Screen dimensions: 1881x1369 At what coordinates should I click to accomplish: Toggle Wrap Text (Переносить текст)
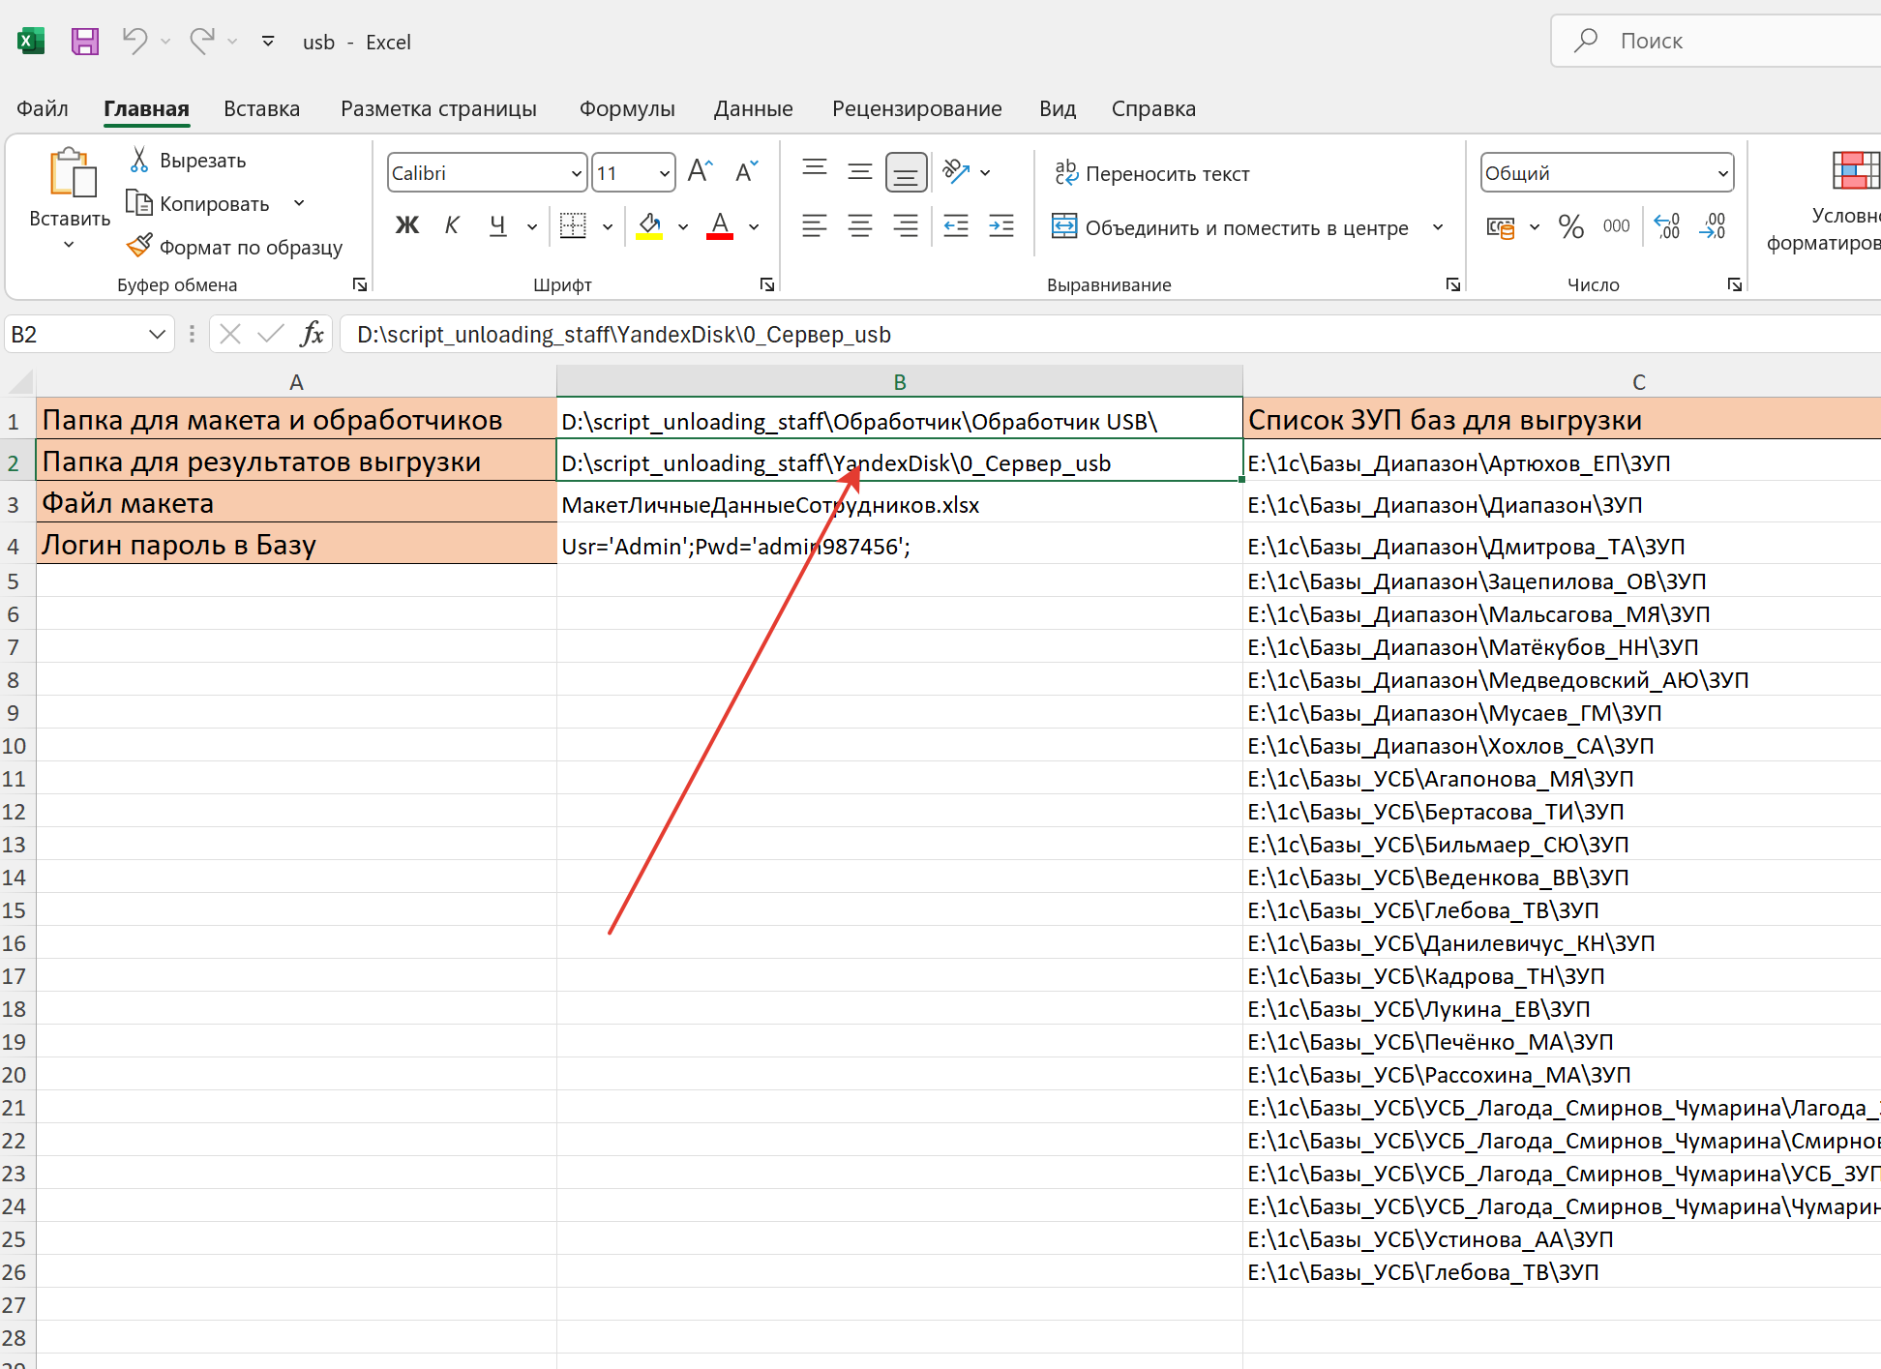click(x=1151, y=173)
